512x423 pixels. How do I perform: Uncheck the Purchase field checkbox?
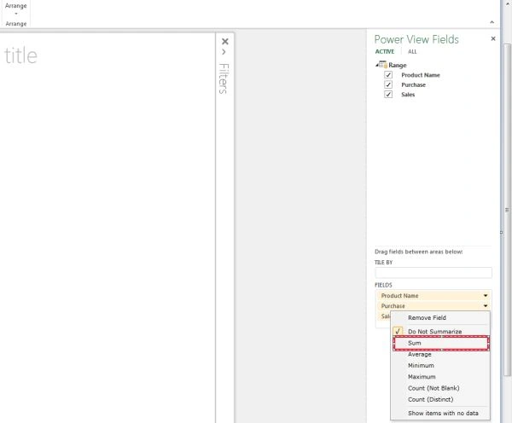coord(388,85)
